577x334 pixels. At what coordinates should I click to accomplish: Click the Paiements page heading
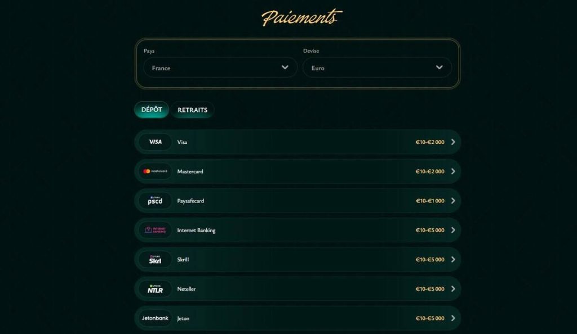pyautogui.click(x=301, y=17)
